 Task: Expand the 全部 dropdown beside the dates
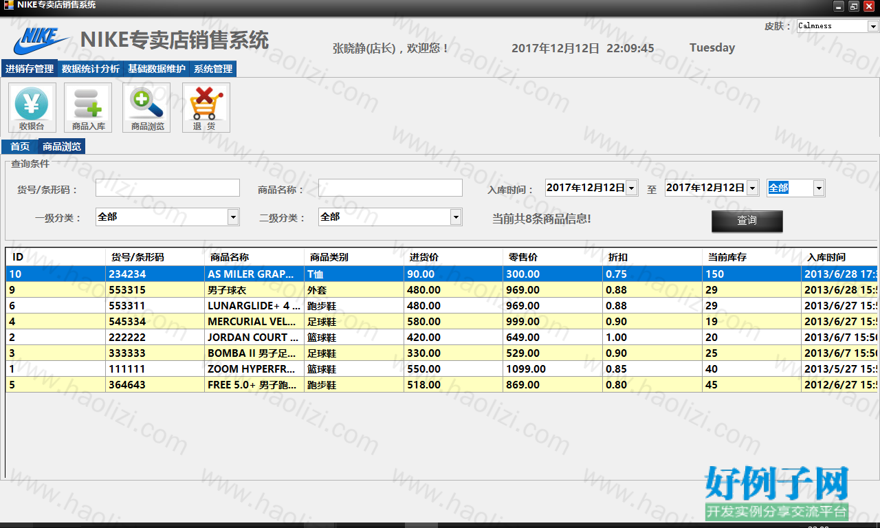pyautogui.click(x=819, y=188)
